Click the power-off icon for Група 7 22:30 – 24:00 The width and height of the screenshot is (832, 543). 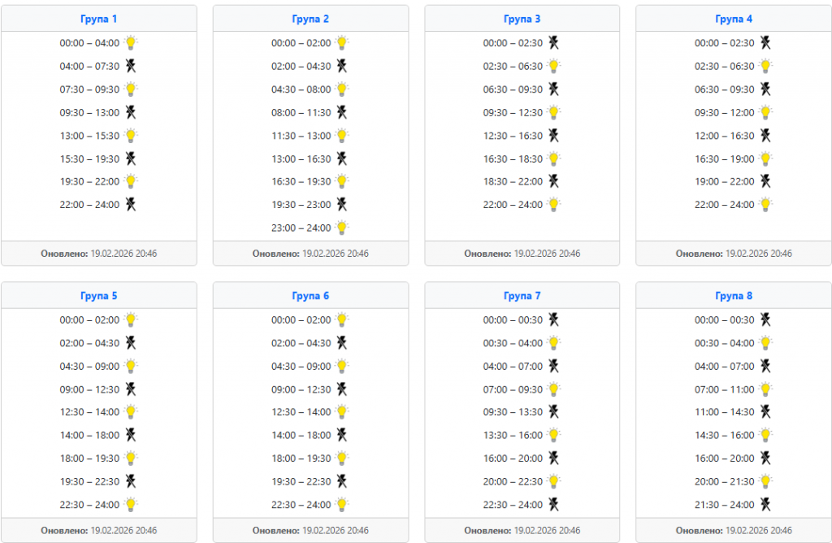tap(554, 504)
